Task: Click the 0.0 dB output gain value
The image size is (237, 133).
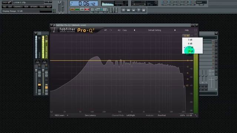Action: click(x=189, y=115)
